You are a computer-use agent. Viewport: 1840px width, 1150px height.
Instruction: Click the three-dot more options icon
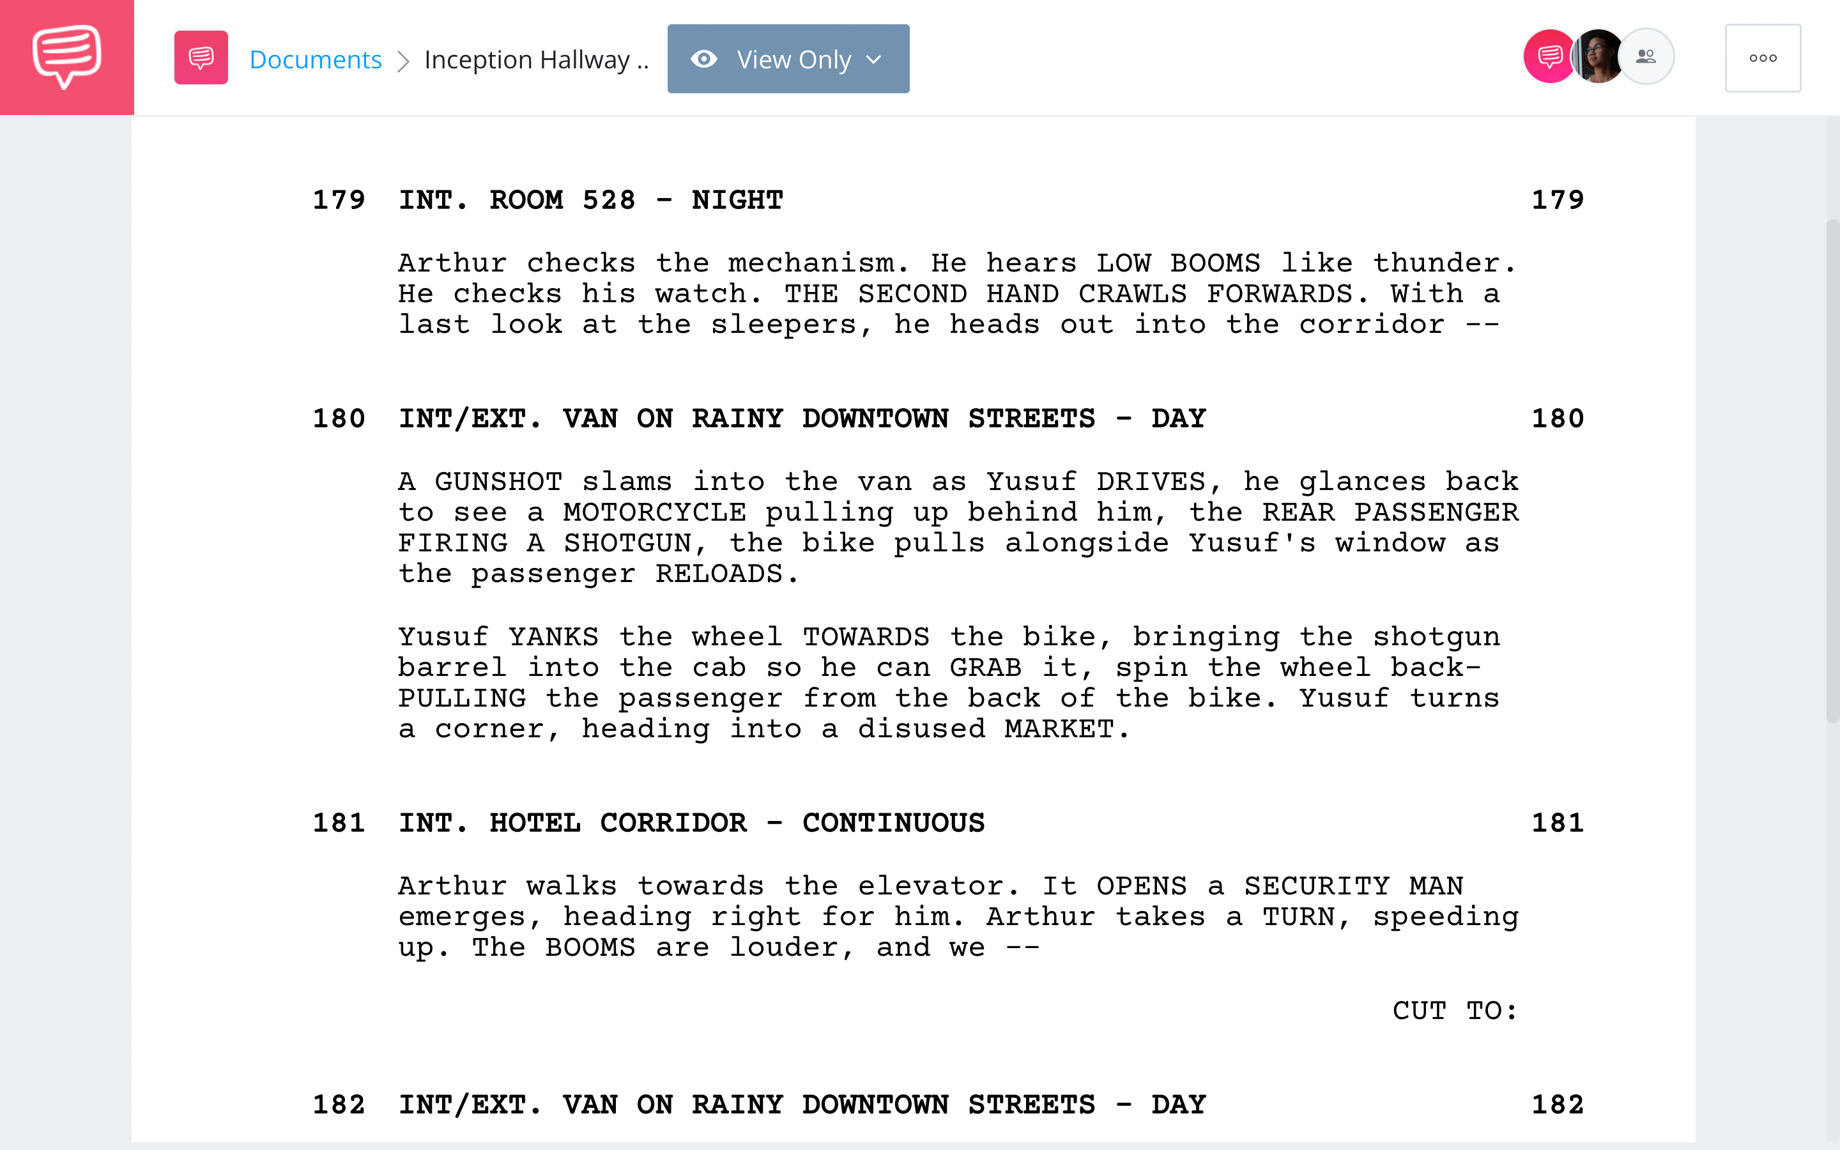pyautogui.click(x=1762, y=58)
